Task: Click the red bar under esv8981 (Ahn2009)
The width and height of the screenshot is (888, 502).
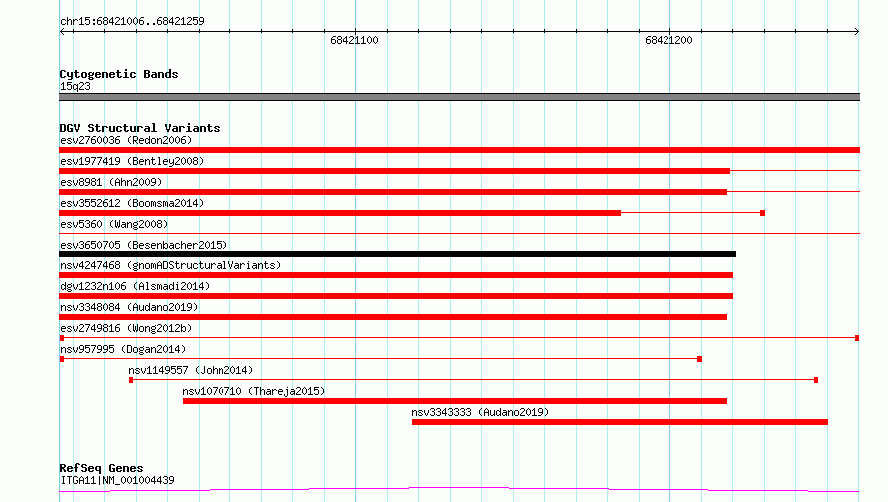Action: point(393,192)
